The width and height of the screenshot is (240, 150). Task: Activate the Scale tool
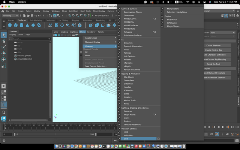tap(4, 66)
